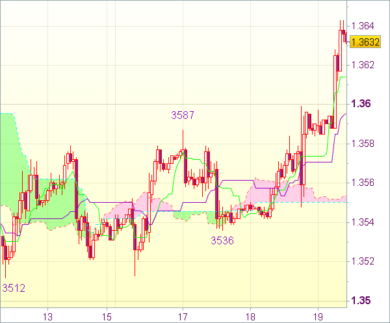390x323 pixels.
Task: Click the current price tag 1.3632
Action: coord(365,42)
